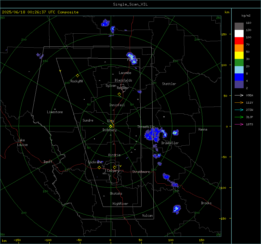Click the yellow diamond marker above Calgary
The image size is (261, 244).
point(115,167)
